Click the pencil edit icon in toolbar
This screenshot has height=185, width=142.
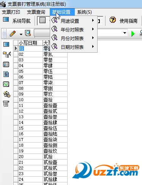click(13, 34)
